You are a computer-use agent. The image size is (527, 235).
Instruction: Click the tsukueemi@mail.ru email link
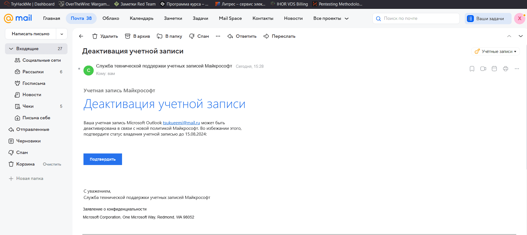(182, 123)
